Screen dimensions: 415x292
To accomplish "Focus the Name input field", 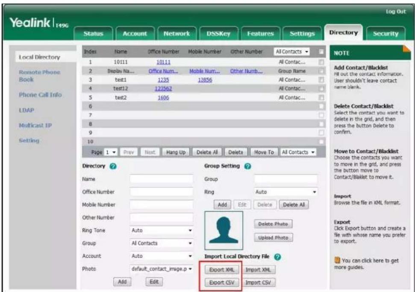I will pyautogui.click(x=161, y=179).
